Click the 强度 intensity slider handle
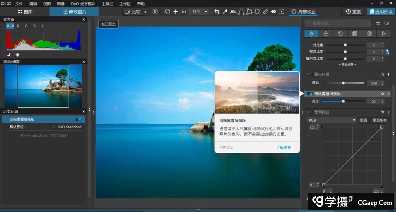396x212 pixels. click(343, 101)
